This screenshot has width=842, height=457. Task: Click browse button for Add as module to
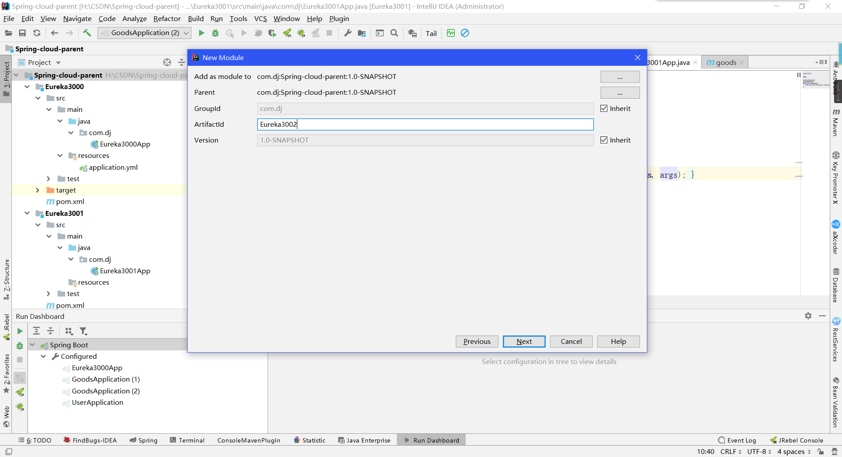click(x=620, y=77)
